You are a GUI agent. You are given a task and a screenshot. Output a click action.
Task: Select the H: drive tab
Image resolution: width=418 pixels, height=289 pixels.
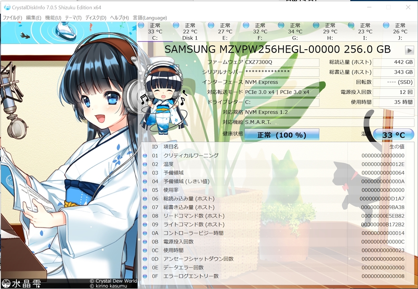click(330, 32)
